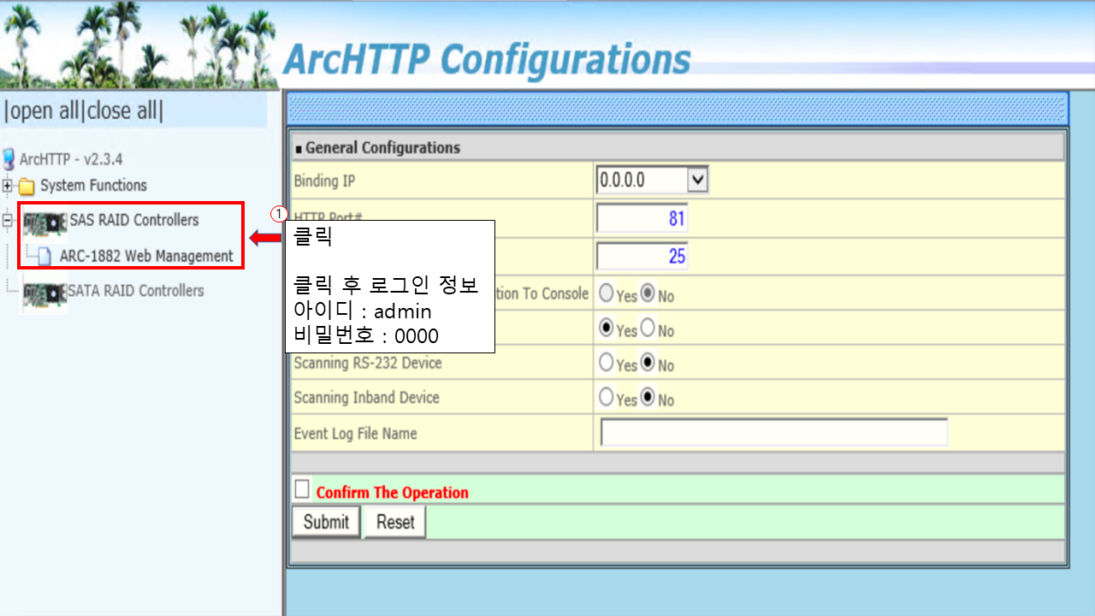Viewport: 1095px width, 616px height.
Task: Click the Reset button
Action: coord(395,522)
